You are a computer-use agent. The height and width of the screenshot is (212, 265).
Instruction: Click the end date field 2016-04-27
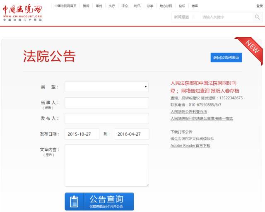pos(132,134)
